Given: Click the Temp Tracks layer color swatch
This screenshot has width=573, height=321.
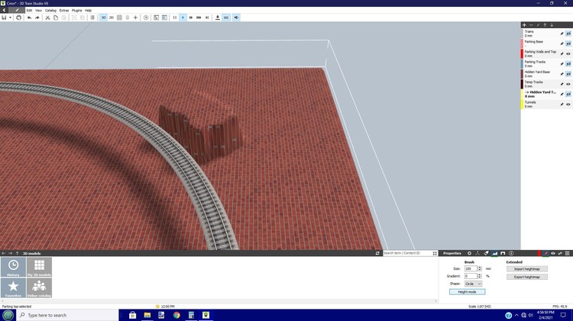Looking at the screenshot, I should pos(522,84).
